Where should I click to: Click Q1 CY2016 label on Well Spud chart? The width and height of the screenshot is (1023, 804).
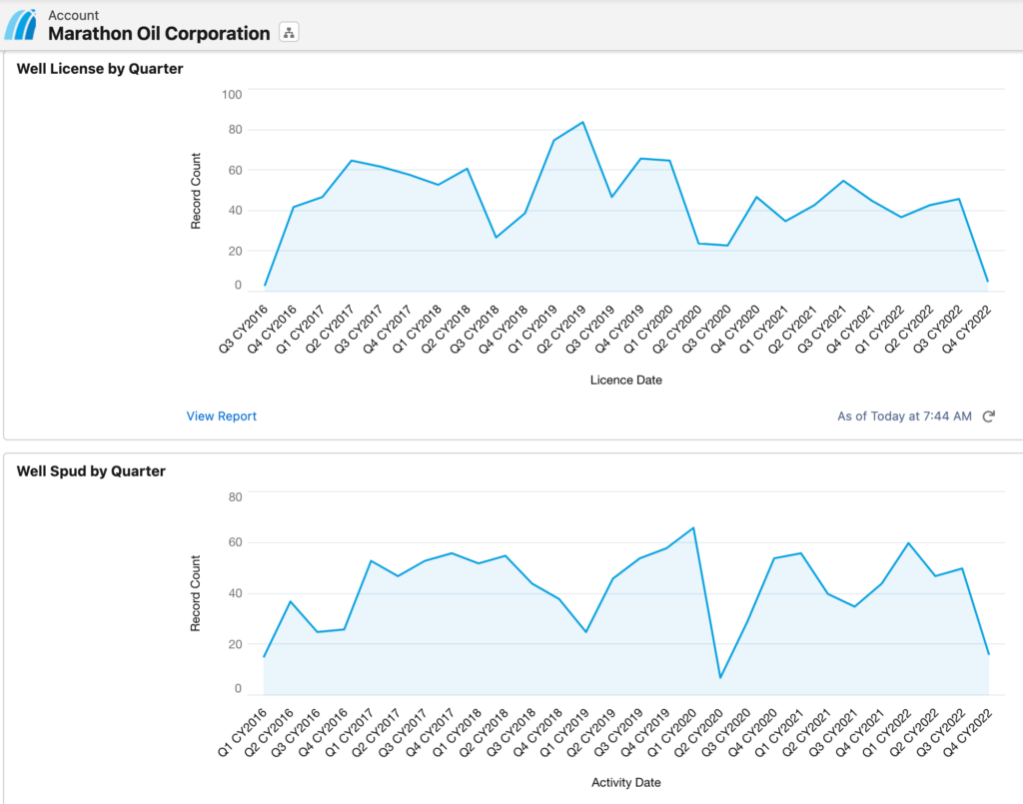(x=242, y=732)
